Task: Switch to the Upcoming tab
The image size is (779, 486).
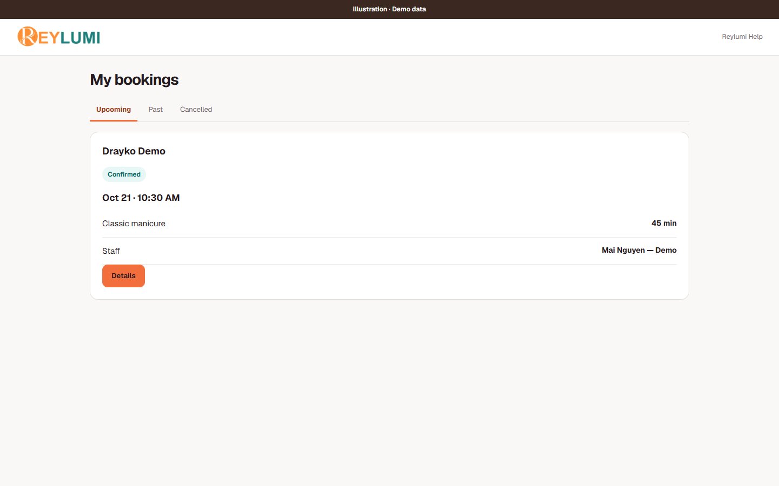Action: click(x=114, y=110)
